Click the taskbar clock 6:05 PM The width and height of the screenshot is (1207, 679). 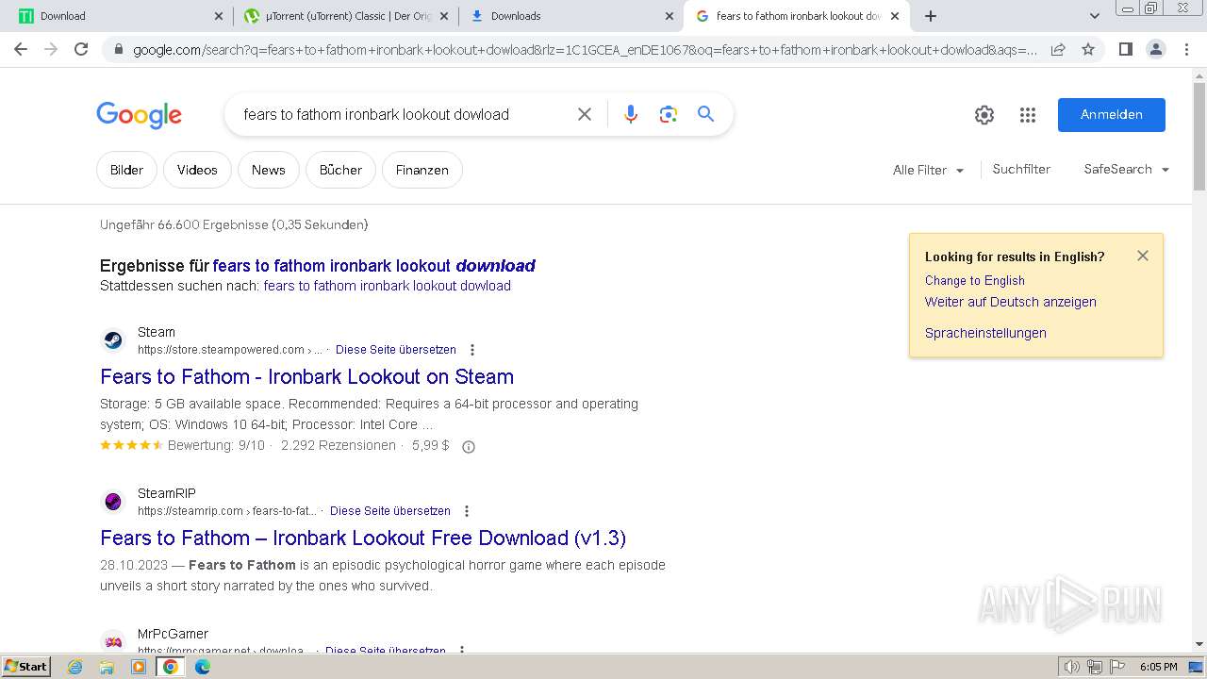(x=1158, y=667)
